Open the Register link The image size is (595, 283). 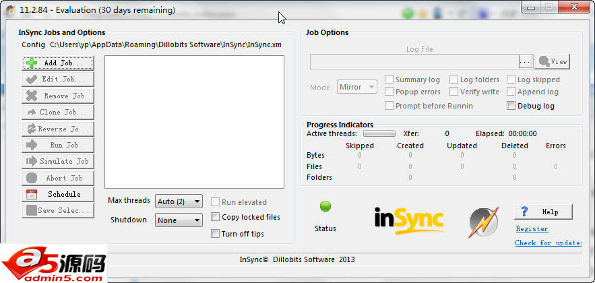532,228
